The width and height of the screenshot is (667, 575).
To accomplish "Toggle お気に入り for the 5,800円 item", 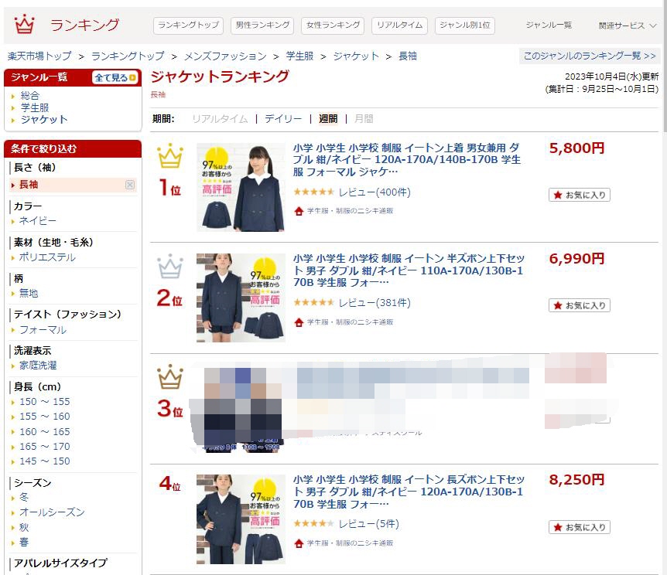I will coord(580,195).
